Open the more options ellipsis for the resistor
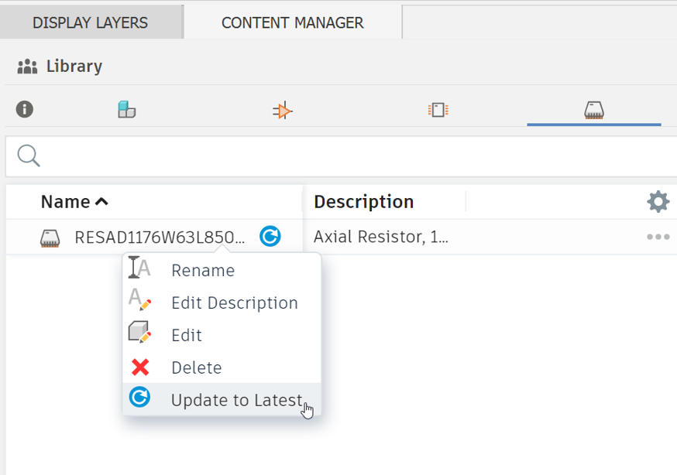The height and width of the screenshot is (475, 677). click(x=660, y=237)
